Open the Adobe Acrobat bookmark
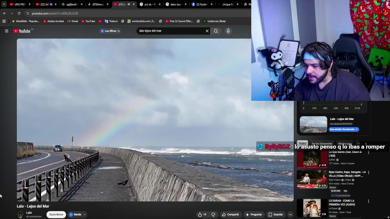 (54, 21)
